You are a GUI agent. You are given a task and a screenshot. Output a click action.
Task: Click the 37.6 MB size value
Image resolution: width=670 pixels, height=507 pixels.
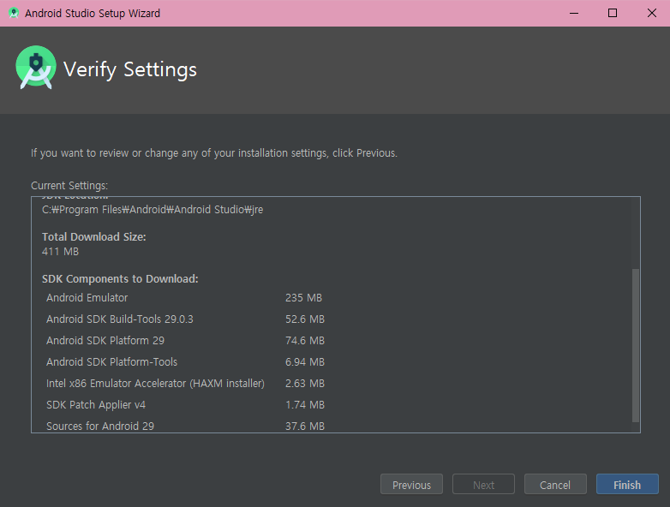(305, 426)
